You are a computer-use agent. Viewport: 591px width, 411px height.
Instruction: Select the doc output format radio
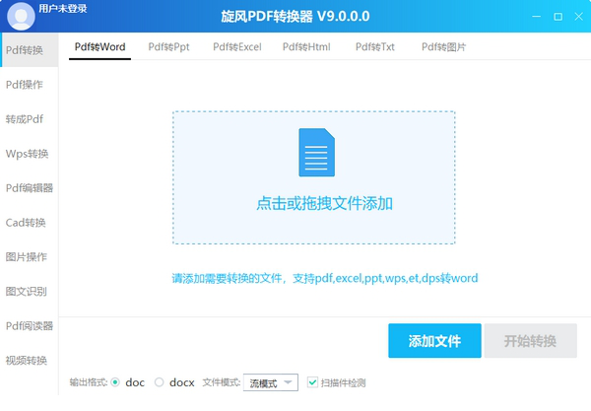click(x=115, y=382)
